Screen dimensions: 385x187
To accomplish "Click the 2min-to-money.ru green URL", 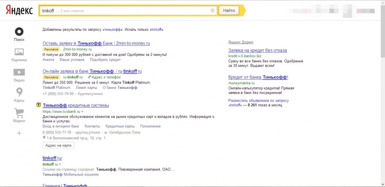I will pyautogui.click(x=77, y=49).
